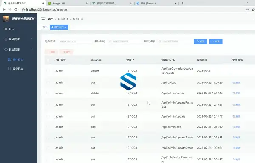This screenshot has width=255, height=163.
Task: Click the blue 重置 reset button
Action: click(215, 42)
